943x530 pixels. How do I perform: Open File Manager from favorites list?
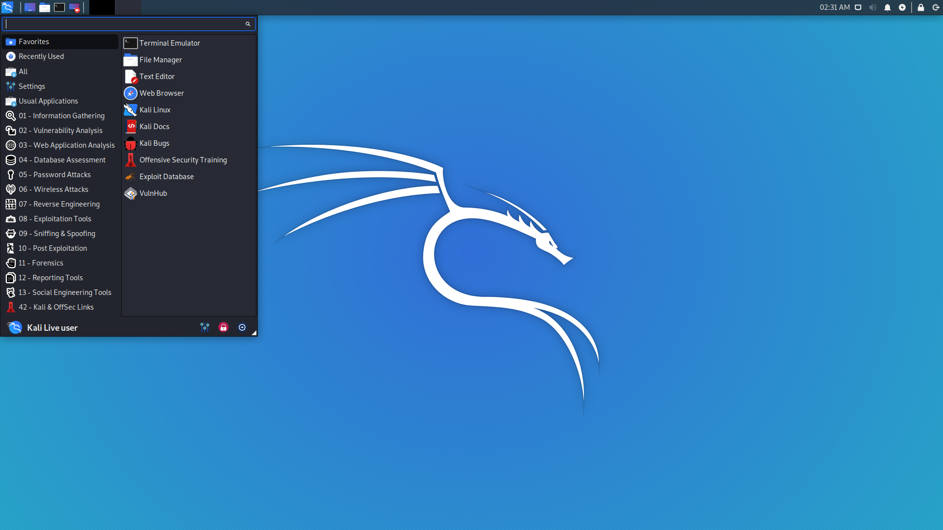pyautogui.click(x=189, y=60)
